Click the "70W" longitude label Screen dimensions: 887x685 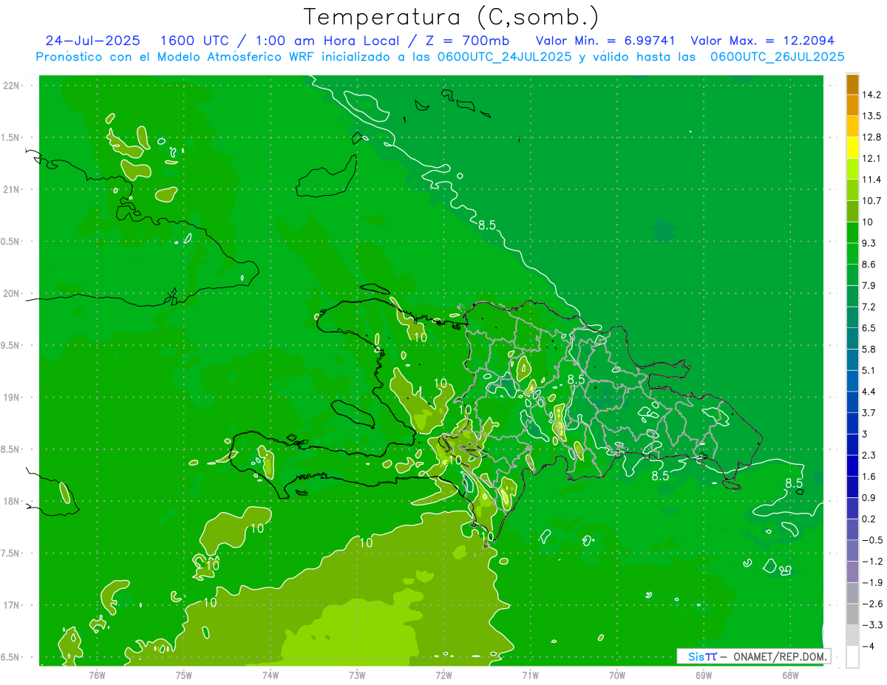616,675
